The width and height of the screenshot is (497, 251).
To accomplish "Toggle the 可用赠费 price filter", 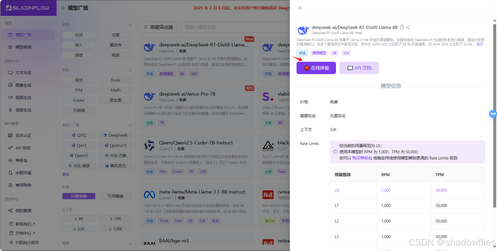I will pyautogui.click(x=115, y=196).
